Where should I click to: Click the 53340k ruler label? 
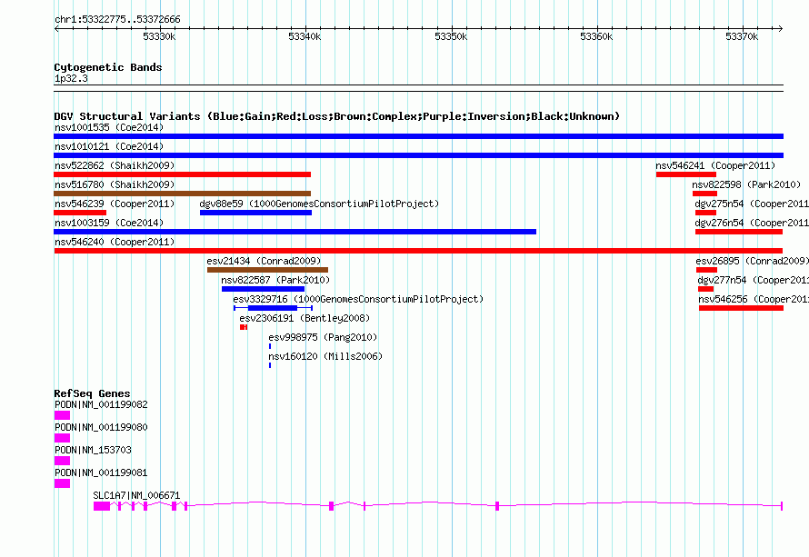click(305, 36)
